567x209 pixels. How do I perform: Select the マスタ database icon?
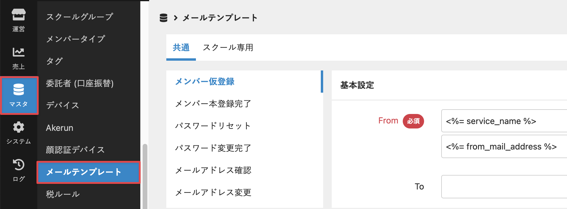pos(19,90)
